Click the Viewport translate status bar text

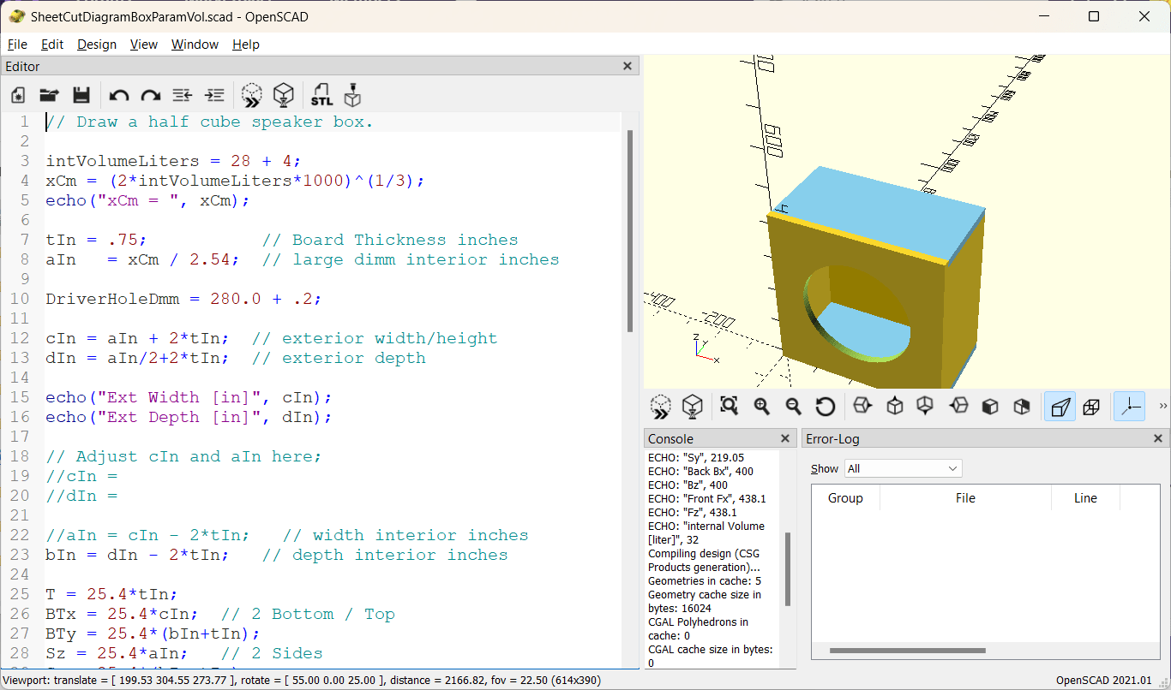click(x=302, y=681)
